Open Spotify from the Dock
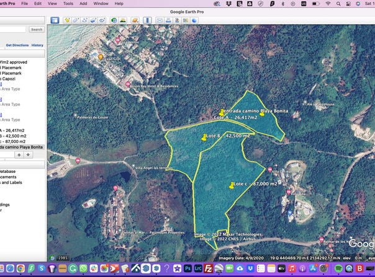The width and height of the screenshot is (375, 277). point(338,269)
